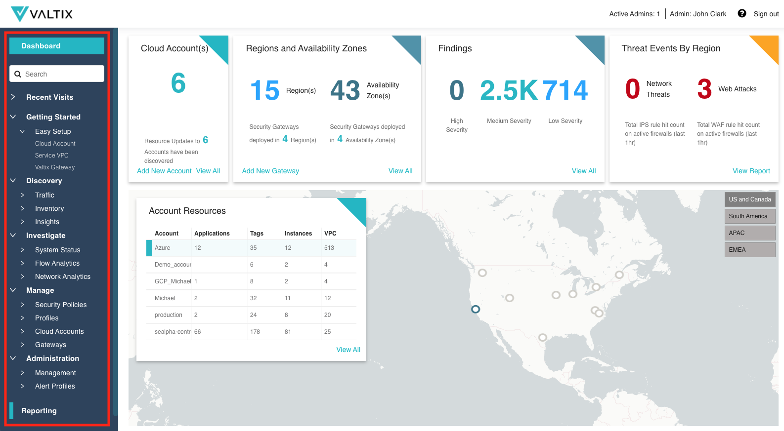Open Security Policies
This screenshot has height=431, width=784.
(61, 305)
